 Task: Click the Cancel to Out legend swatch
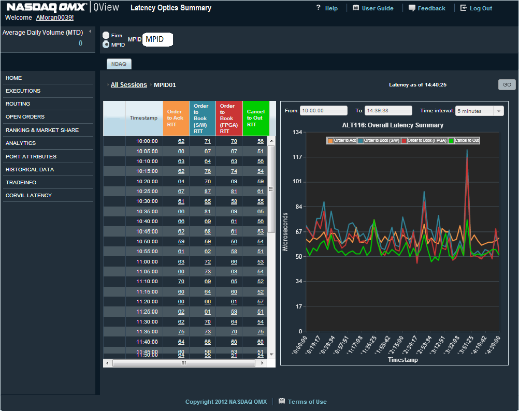pos(451,140)
